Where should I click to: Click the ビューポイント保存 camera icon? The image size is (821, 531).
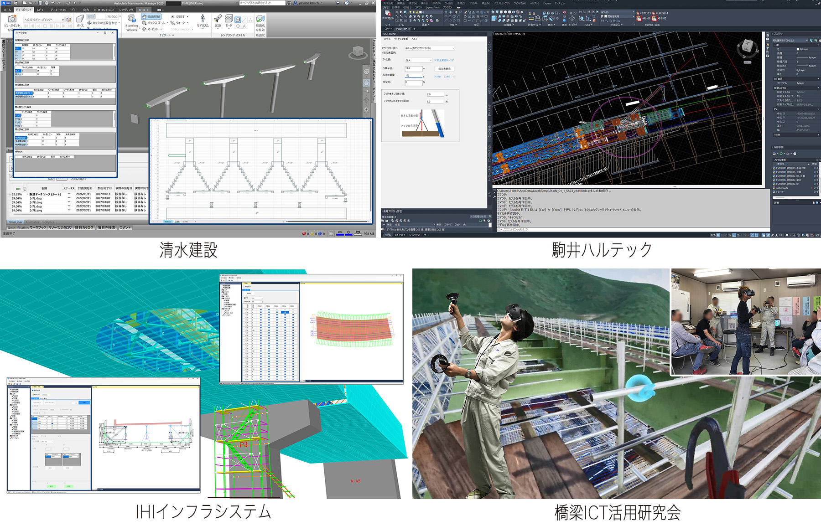(12, 19)
